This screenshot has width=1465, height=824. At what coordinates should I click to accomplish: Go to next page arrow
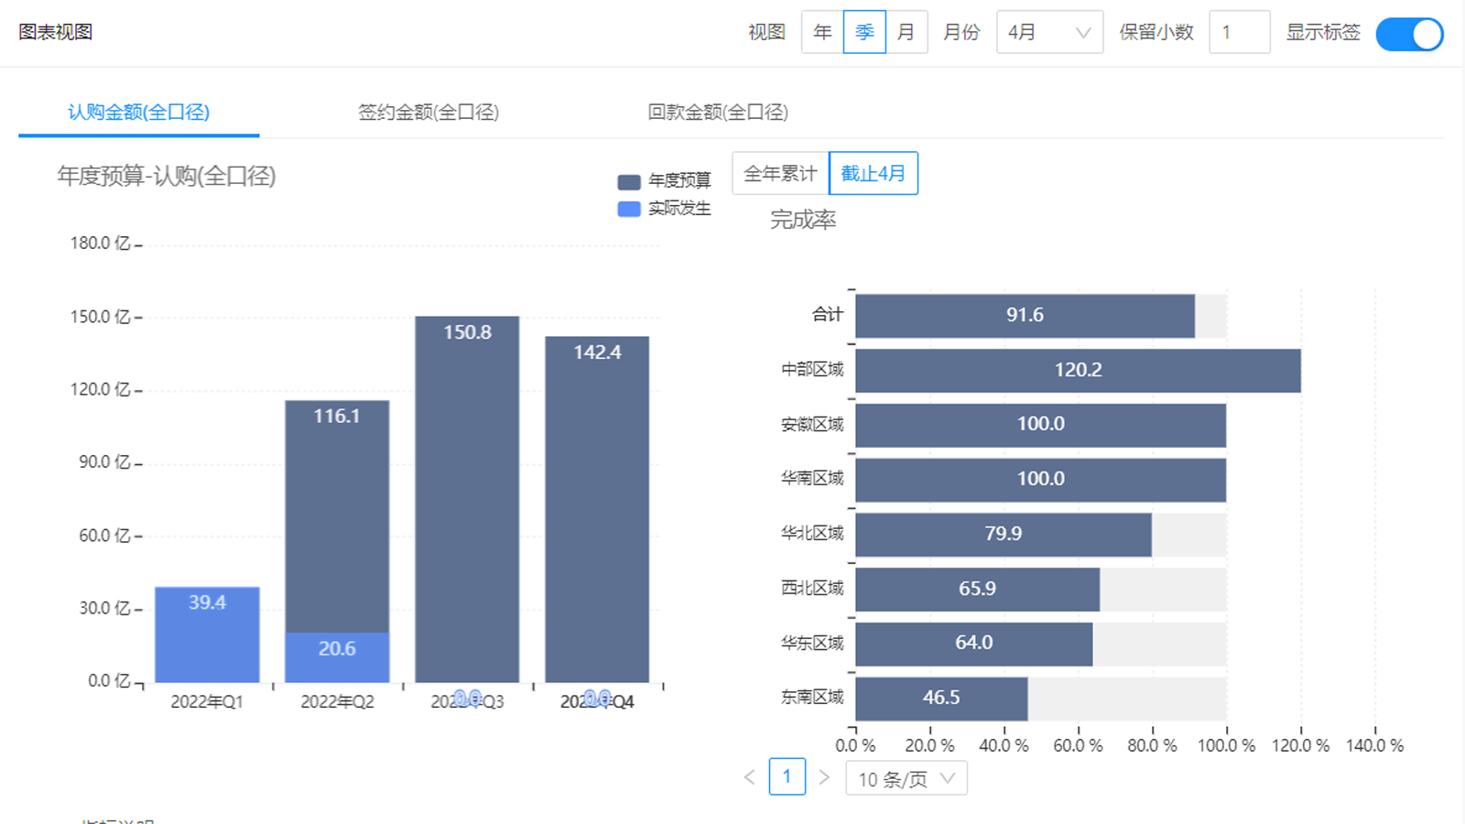tap(824, 777)
